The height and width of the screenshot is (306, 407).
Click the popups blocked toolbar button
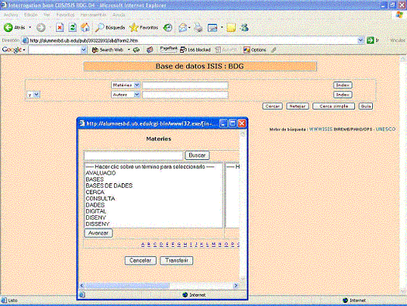tap(195, 50)
